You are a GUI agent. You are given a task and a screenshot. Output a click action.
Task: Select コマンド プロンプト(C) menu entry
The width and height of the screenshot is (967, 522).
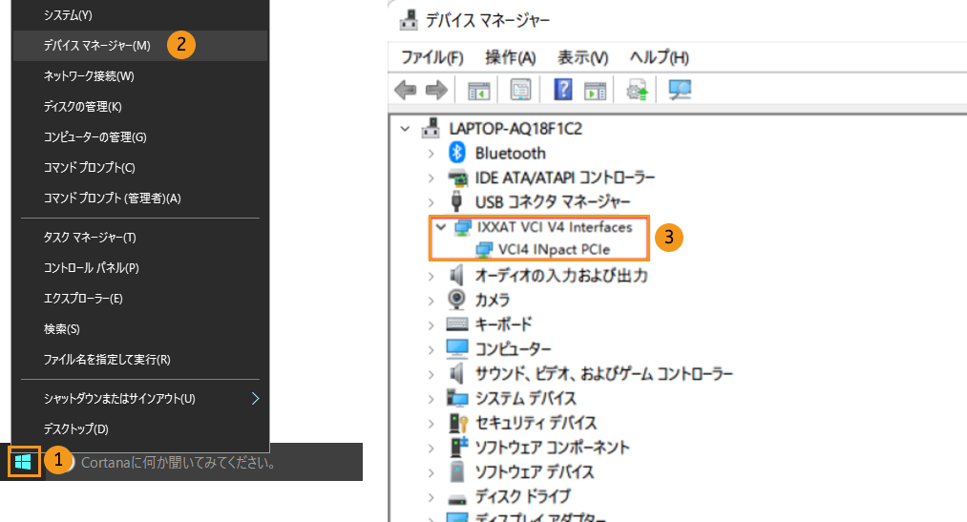(140, 168)
